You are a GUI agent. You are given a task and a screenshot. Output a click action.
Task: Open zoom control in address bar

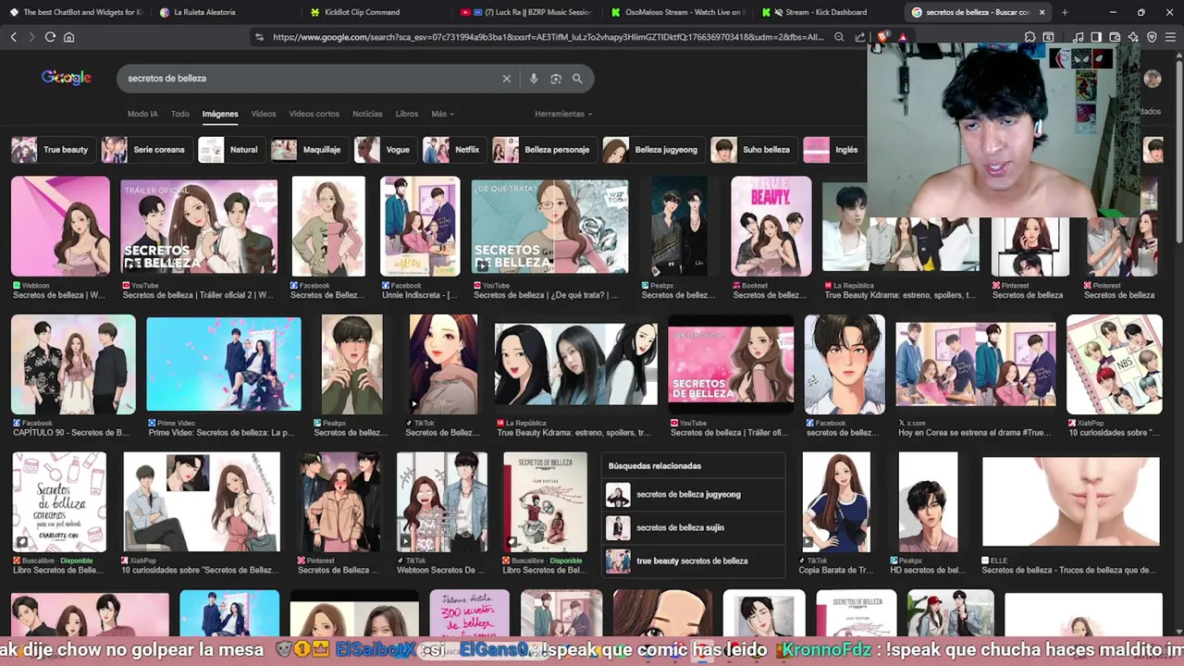[839, 37]
